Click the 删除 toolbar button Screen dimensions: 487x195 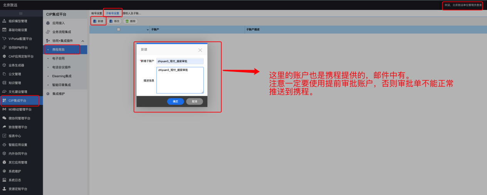130,21
